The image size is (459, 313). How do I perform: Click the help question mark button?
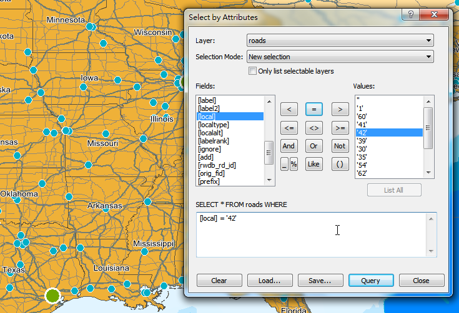[x=410, y=14]
